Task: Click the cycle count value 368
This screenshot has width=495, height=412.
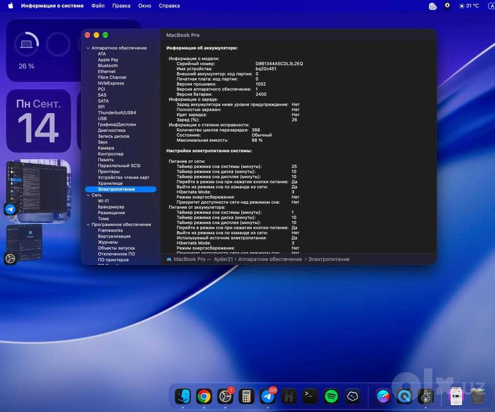Action: click(256, 130)
